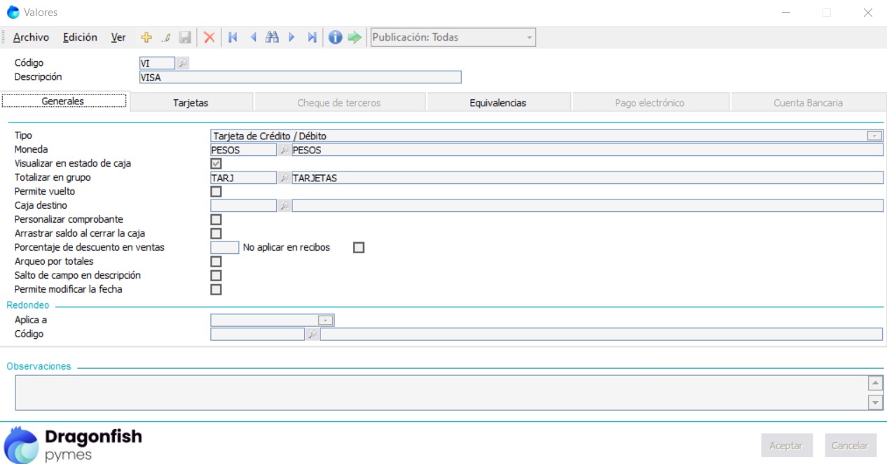The image size is (887, 464).
Task: Click the green arrow toolbar icon
Action: click(x=355, y=38)
